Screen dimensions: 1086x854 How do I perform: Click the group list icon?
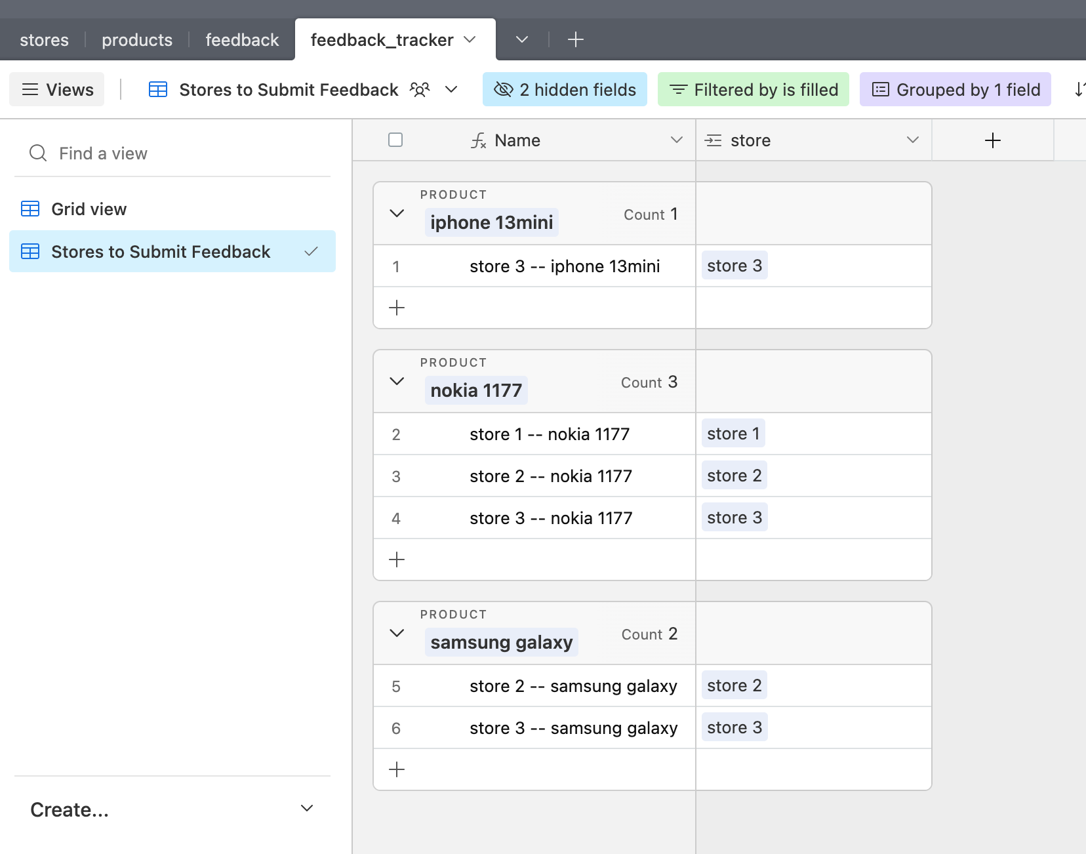(881, 89)
